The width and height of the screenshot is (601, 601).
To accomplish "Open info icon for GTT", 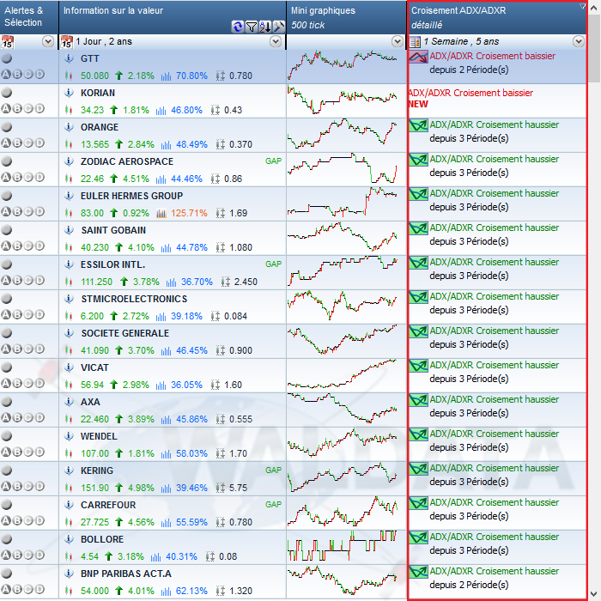I will coord(69,58).
